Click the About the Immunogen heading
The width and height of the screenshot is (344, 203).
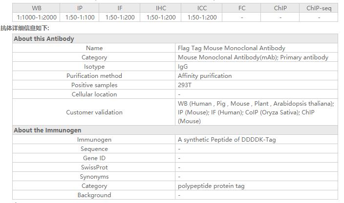[47, 130]
